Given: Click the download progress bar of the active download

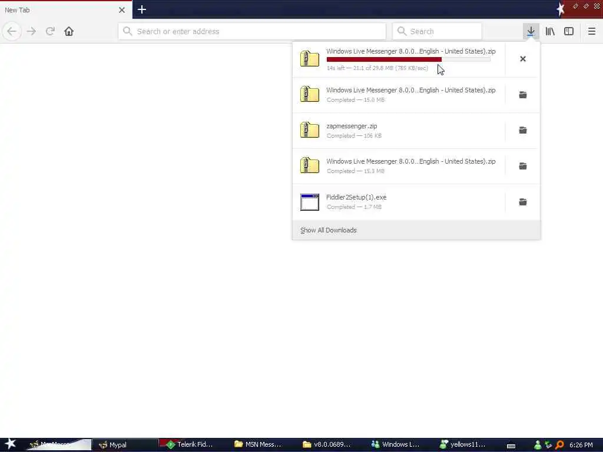Looking at the screenshot, I should pos(409,59).
